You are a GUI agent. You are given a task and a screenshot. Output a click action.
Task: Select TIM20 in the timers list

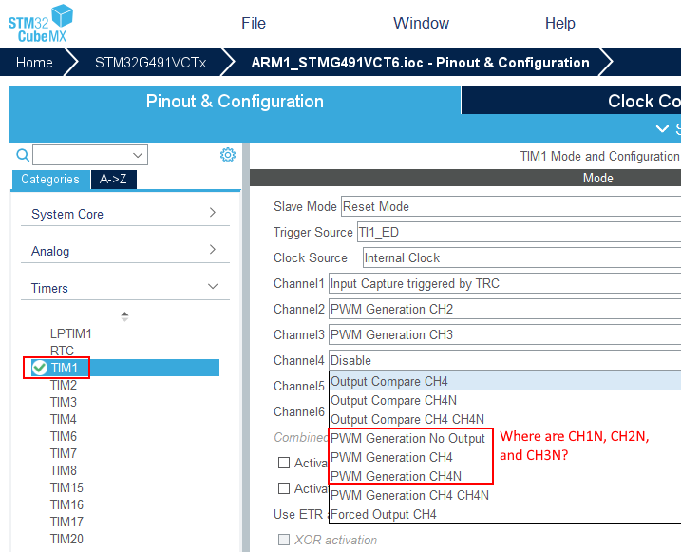[x=66, y=539]
